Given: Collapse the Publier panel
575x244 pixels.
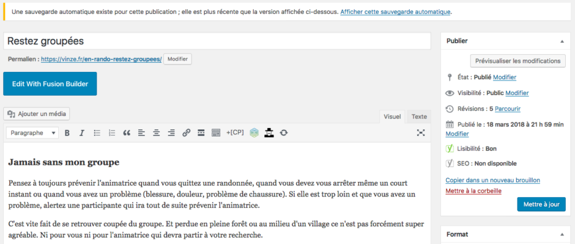Looking at the screenshot, I should pyautogui.click(x=562, y=41).
